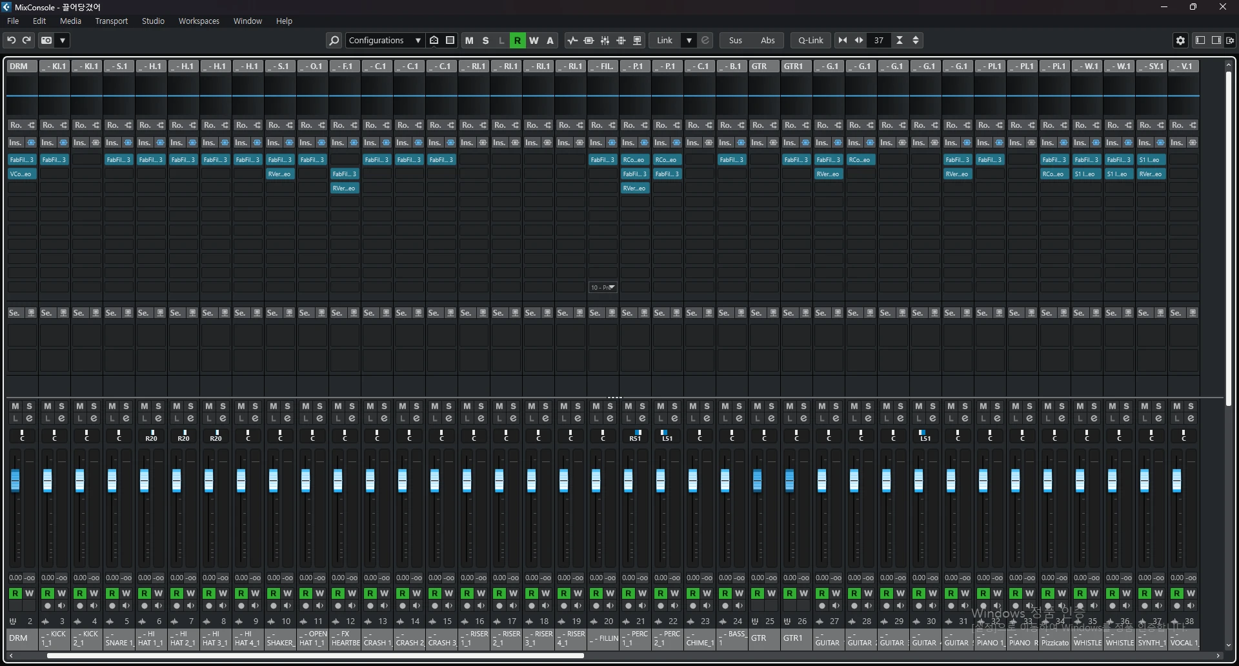Image resolution: width=1239 pixels, height=666 pixels.
Task: Open the Configurations dropdown
Action: (x=385, y=40)
